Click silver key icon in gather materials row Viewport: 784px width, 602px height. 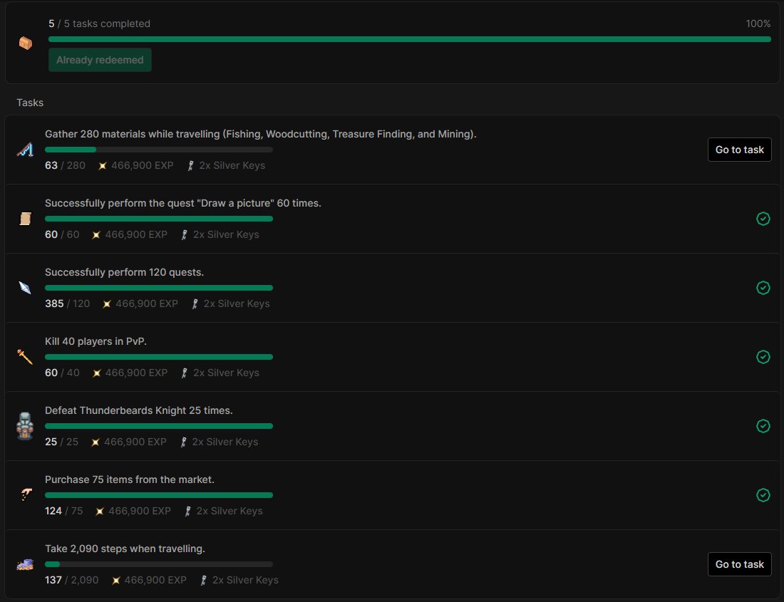(x=190, y=166)
